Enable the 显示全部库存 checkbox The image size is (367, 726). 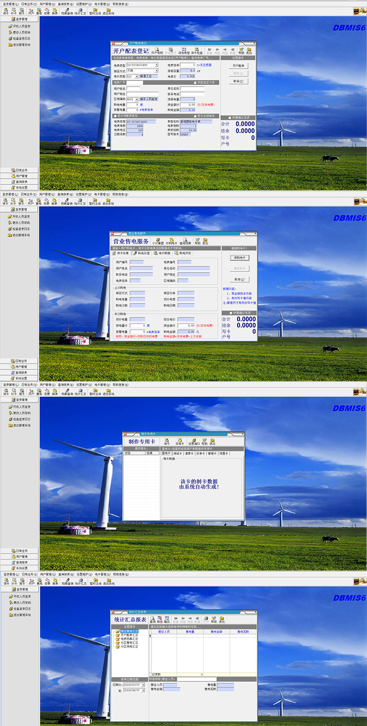pyautogui.click(x=195, y=116)
